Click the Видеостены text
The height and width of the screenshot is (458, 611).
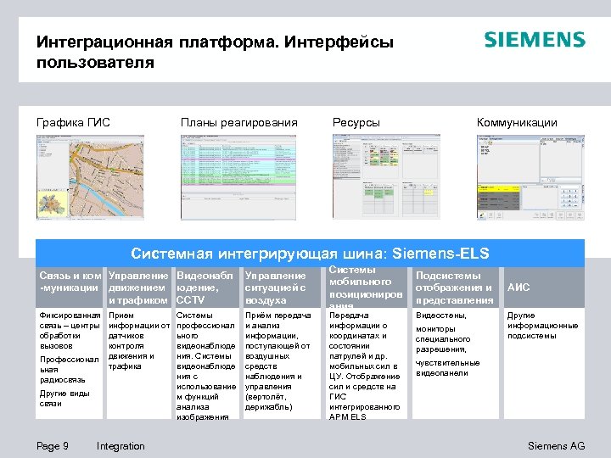tap(441, 315)
